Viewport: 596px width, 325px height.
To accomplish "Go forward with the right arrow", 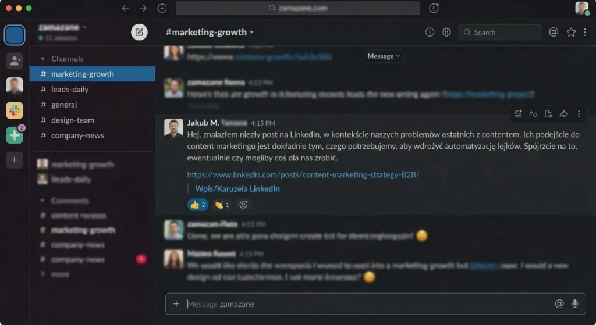I will (x=143, y=8).
